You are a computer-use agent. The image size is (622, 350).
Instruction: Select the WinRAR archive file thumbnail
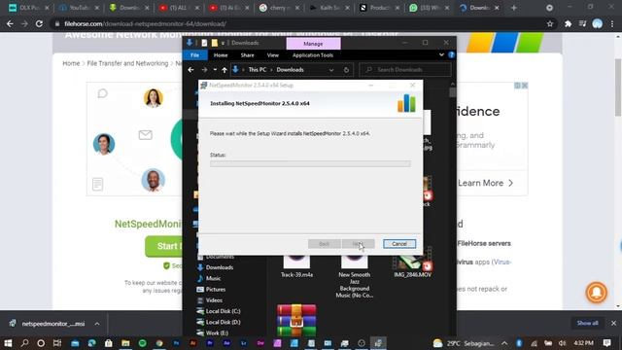click(296, 320)
